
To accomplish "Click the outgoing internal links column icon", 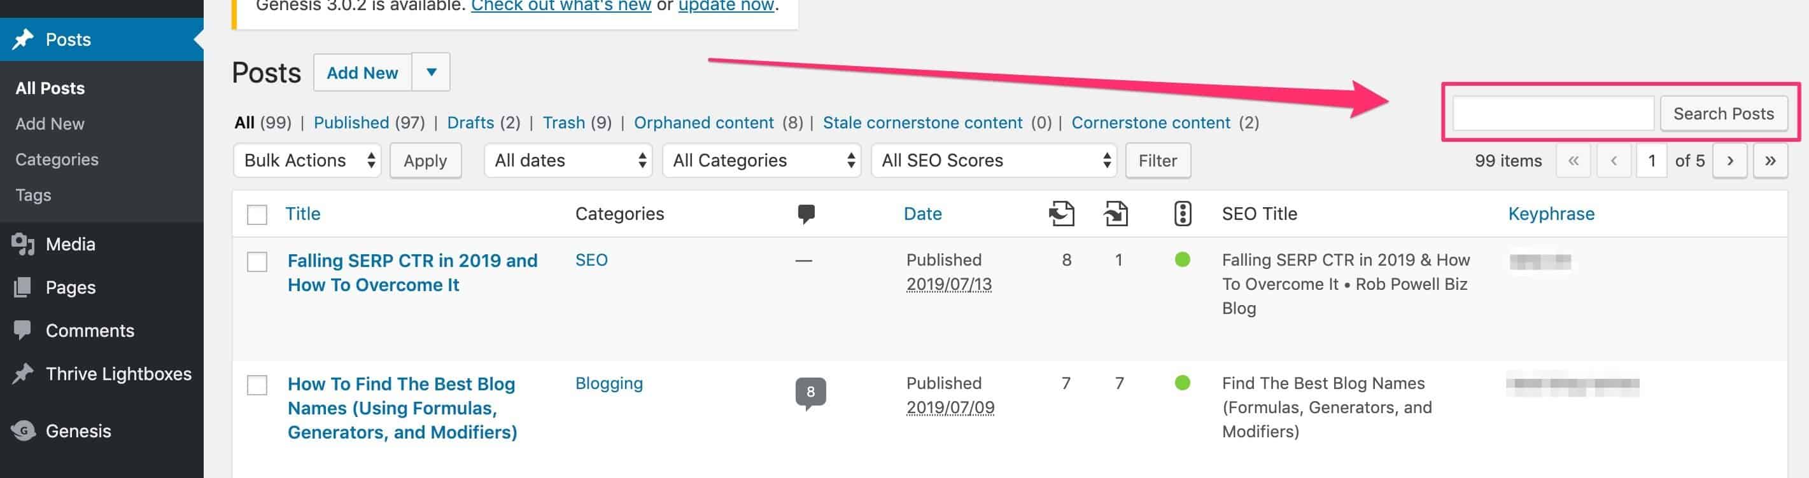I will click(1061, 214).
